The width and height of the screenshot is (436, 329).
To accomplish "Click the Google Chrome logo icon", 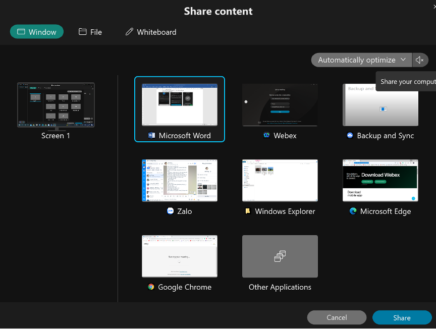I will 151,287.
